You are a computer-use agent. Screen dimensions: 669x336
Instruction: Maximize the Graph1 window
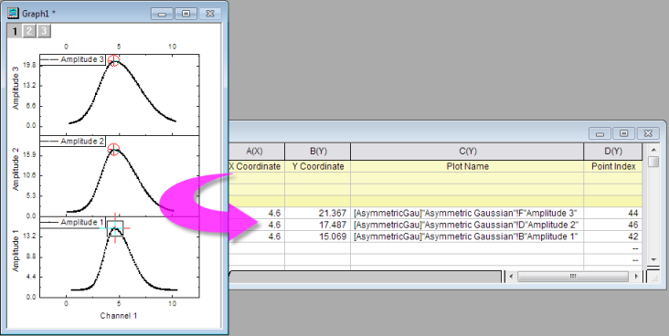[186, 14]
